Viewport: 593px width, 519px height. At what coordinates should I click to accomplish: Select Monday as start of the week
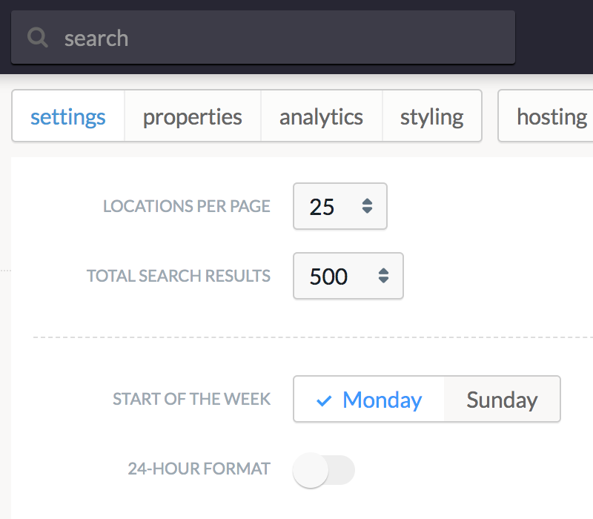[368, 399]
